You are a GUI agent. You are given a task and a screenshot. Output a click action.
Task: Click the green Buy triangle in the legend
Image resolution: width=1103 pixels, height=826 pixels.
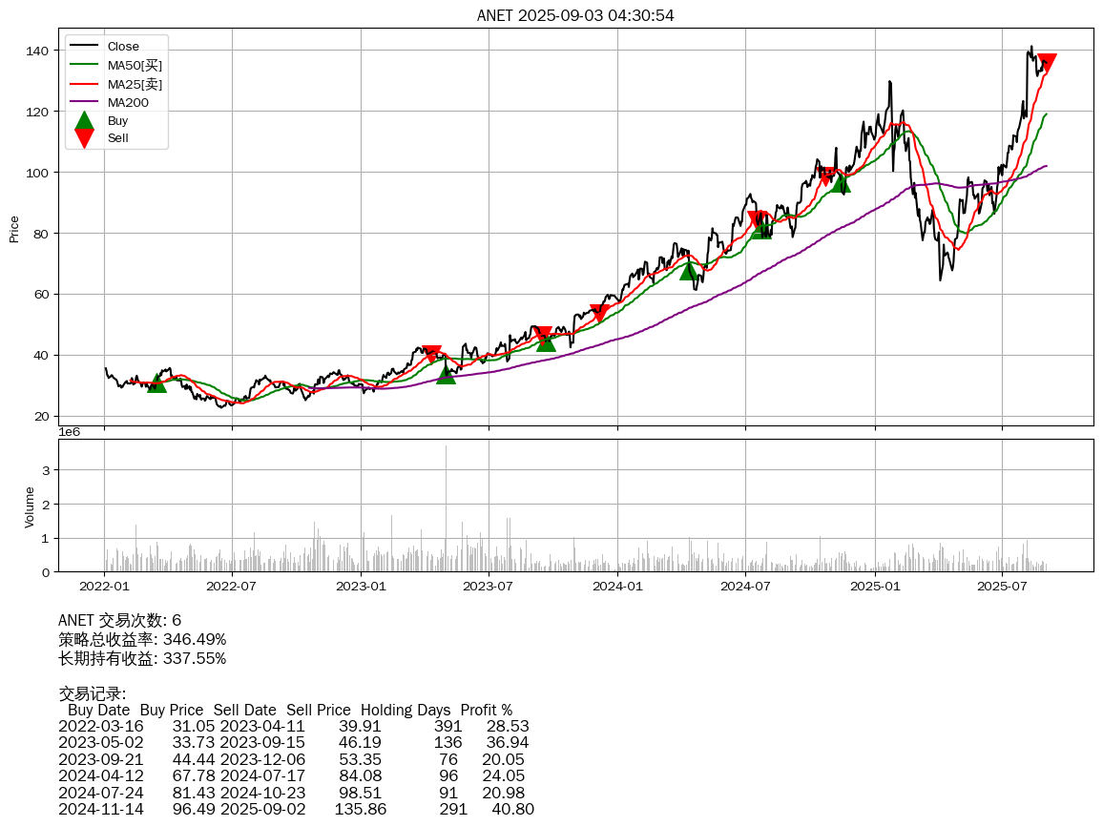[84, 121]
